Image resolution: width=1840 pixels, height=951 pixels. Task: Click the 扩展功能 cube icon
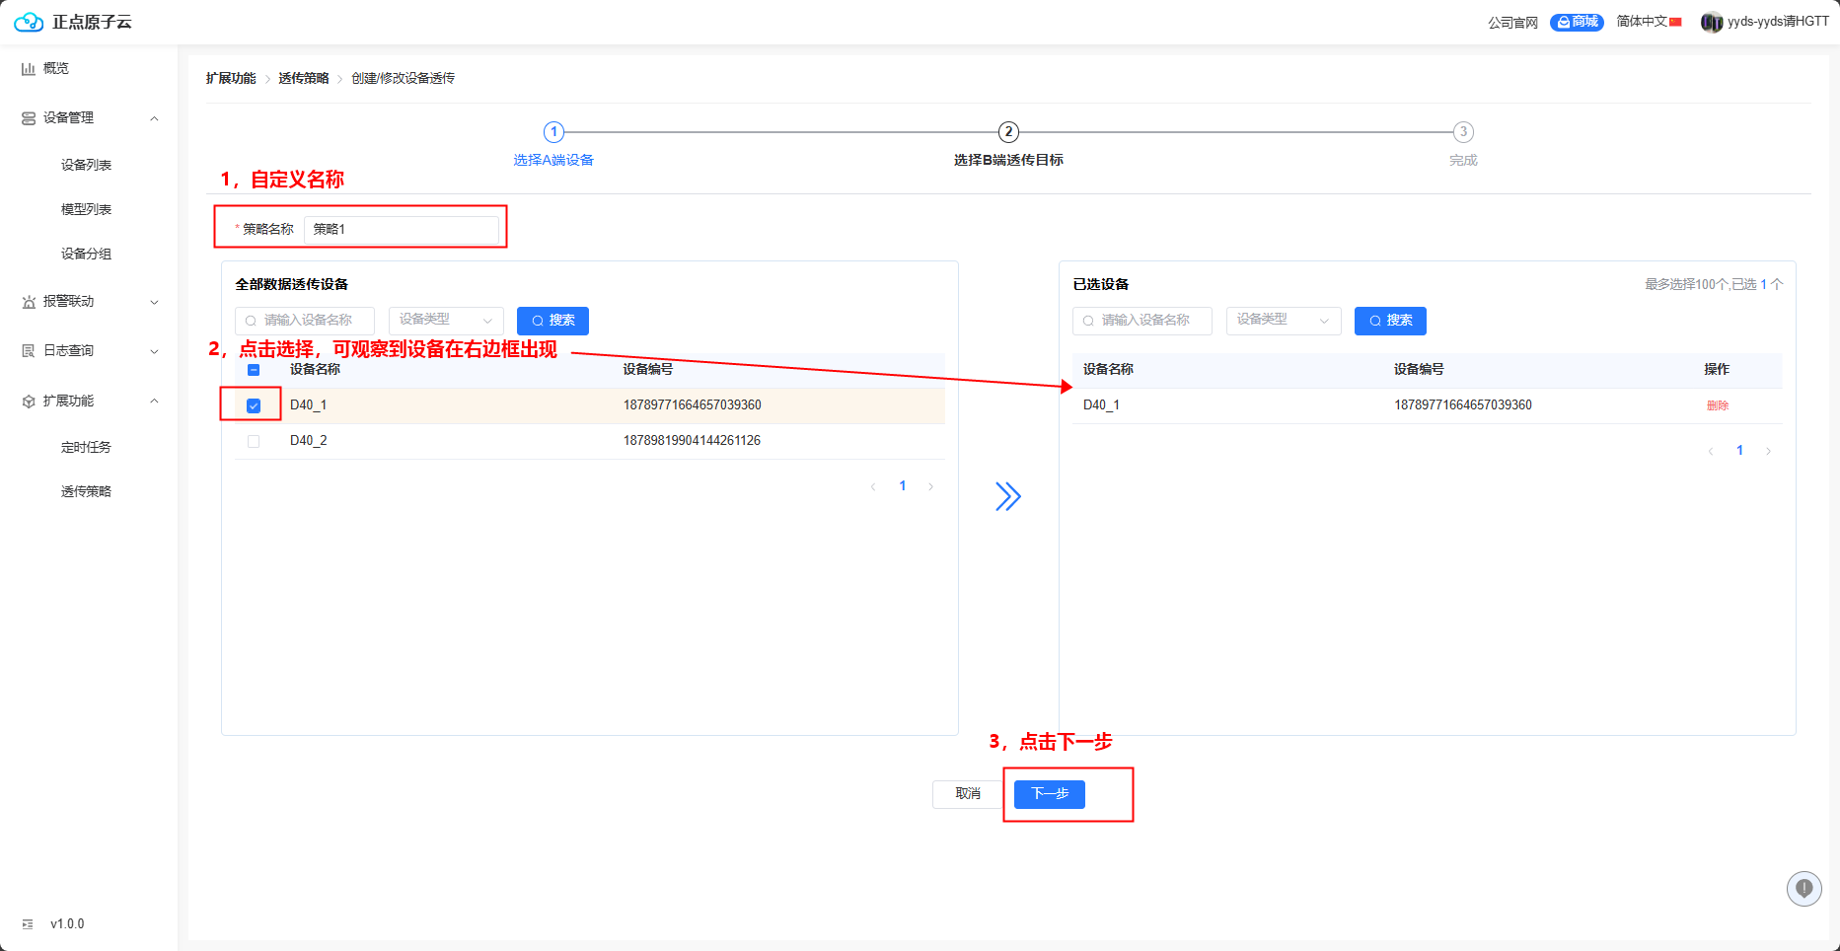coord(29,402)
